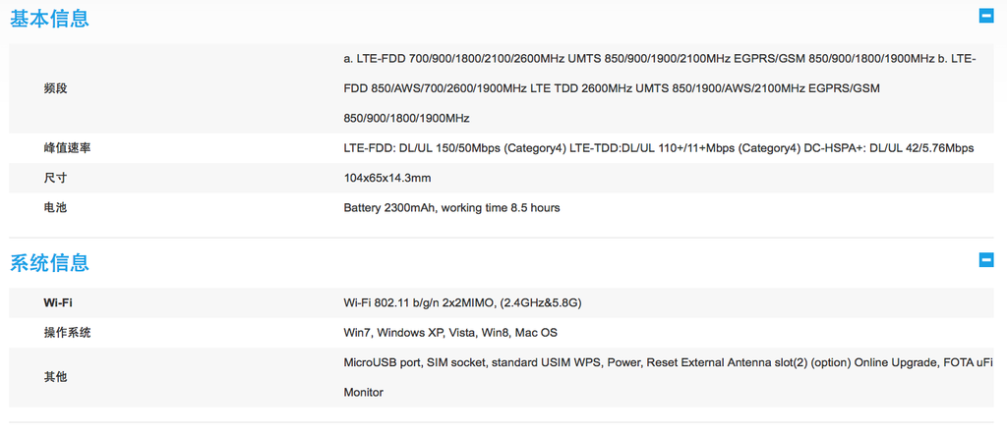The height and width of the screenshot is (433, 1007).
Task: Click the LTE-FDD 700/900/1800 band line
Action: pos(660,59)
